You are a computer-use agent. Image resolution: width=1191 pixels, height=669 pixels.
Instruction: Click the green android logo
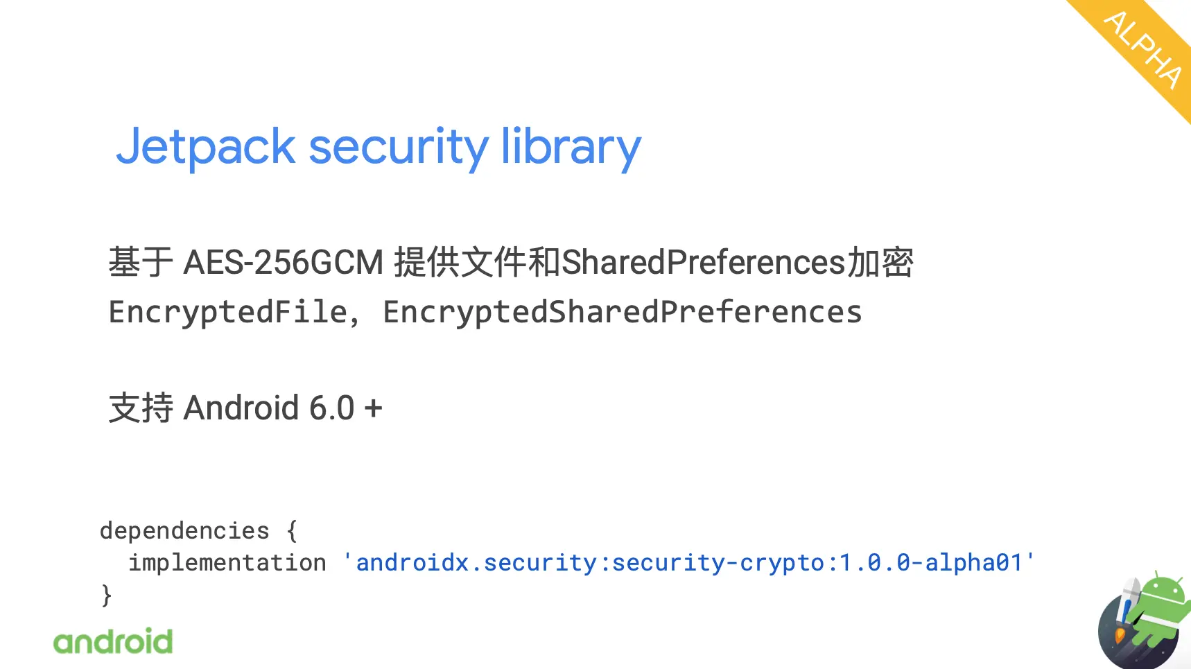(x=113, y=641)
